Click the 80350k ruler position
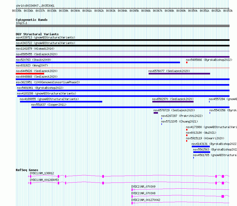 (x=193, y=11)
